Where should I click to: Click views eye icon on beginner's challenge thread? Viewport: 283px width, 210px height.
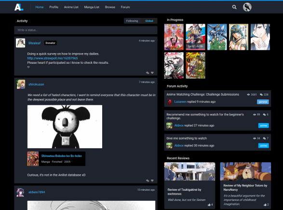pos(255,114)
